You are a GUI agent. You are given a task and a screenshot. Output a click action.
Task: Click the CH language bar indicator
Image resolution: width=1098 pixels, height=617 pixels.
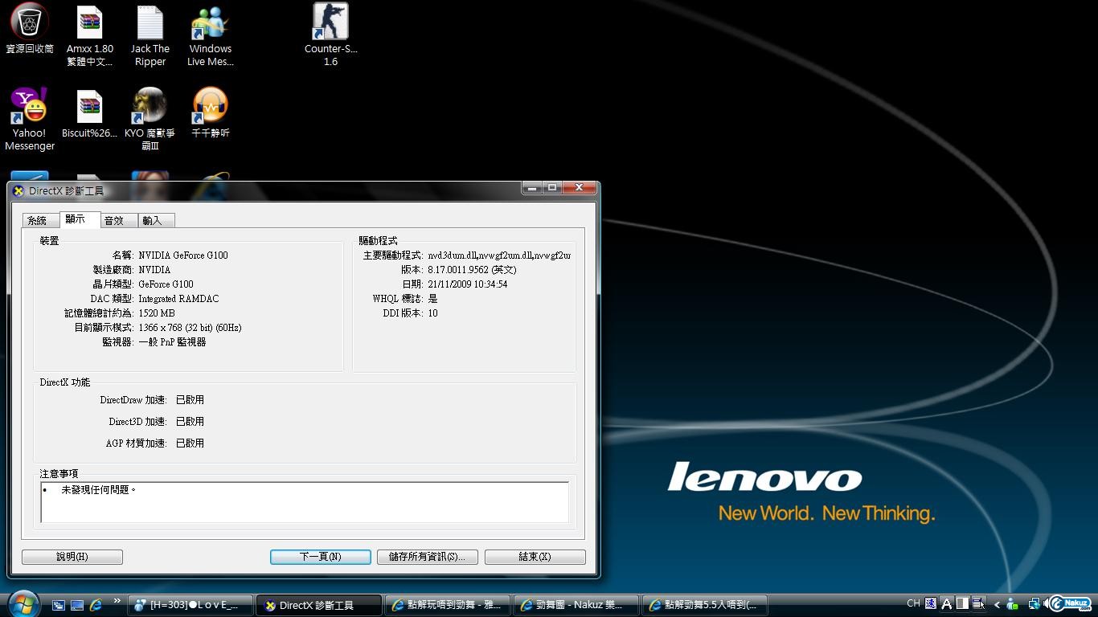click(x=913, y=603)
